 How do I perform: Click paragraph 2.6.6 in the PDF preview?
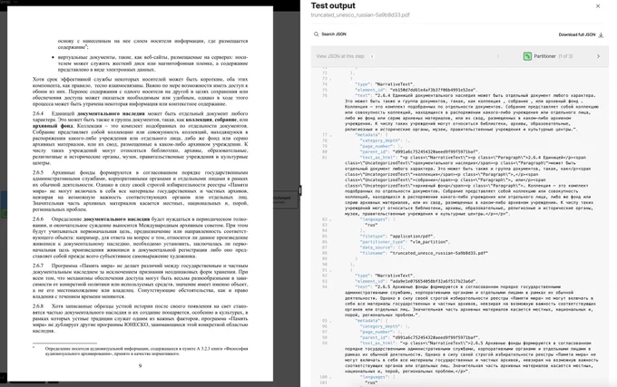click(140, 237)
